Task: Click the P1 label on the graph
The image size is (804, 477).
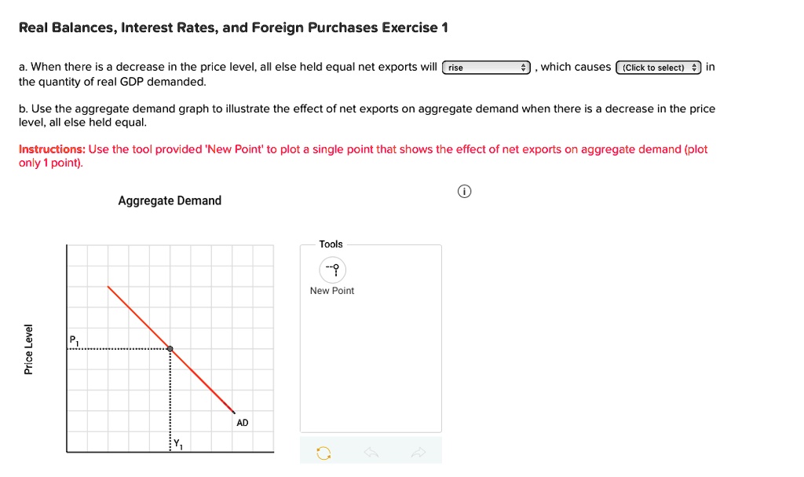Action: 74,339
